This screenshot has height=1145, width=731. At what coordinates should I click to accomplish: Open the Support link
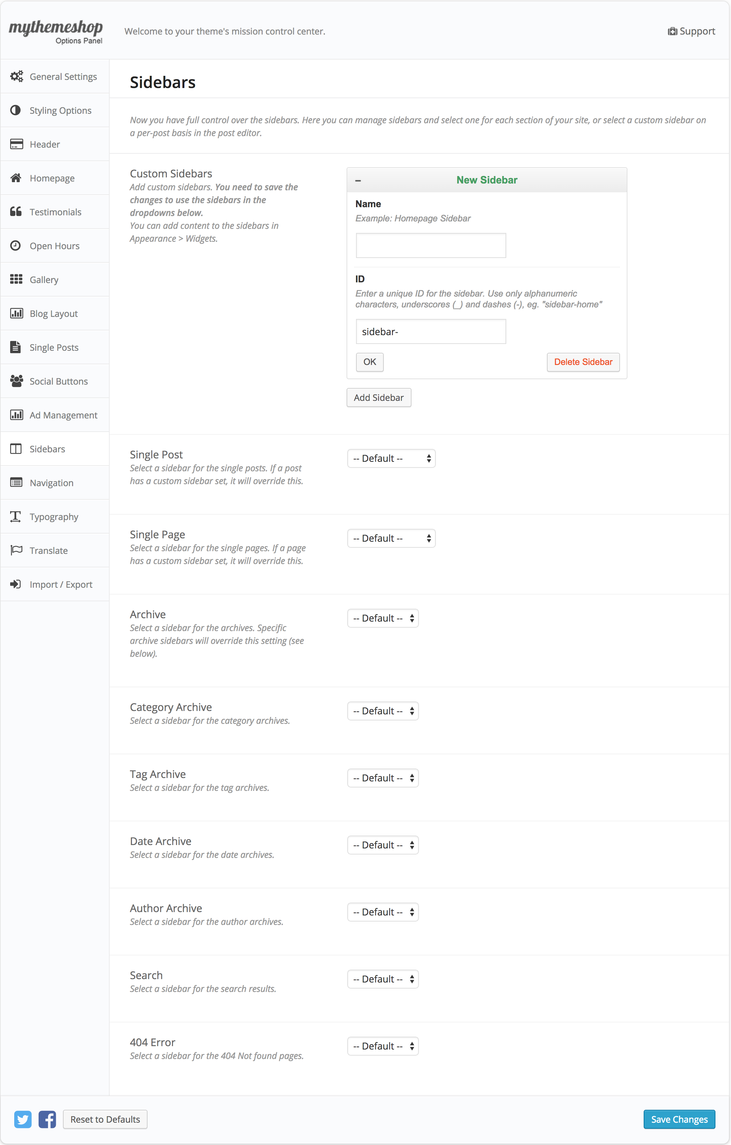[x=691, y=31]
